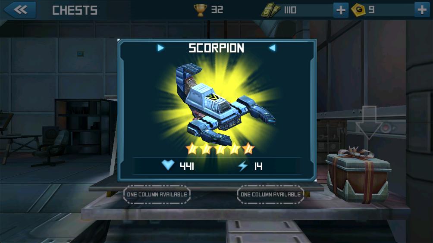Tap left One Column Available slot
Screen dimensions: 433x243
[x=157, y=194]
